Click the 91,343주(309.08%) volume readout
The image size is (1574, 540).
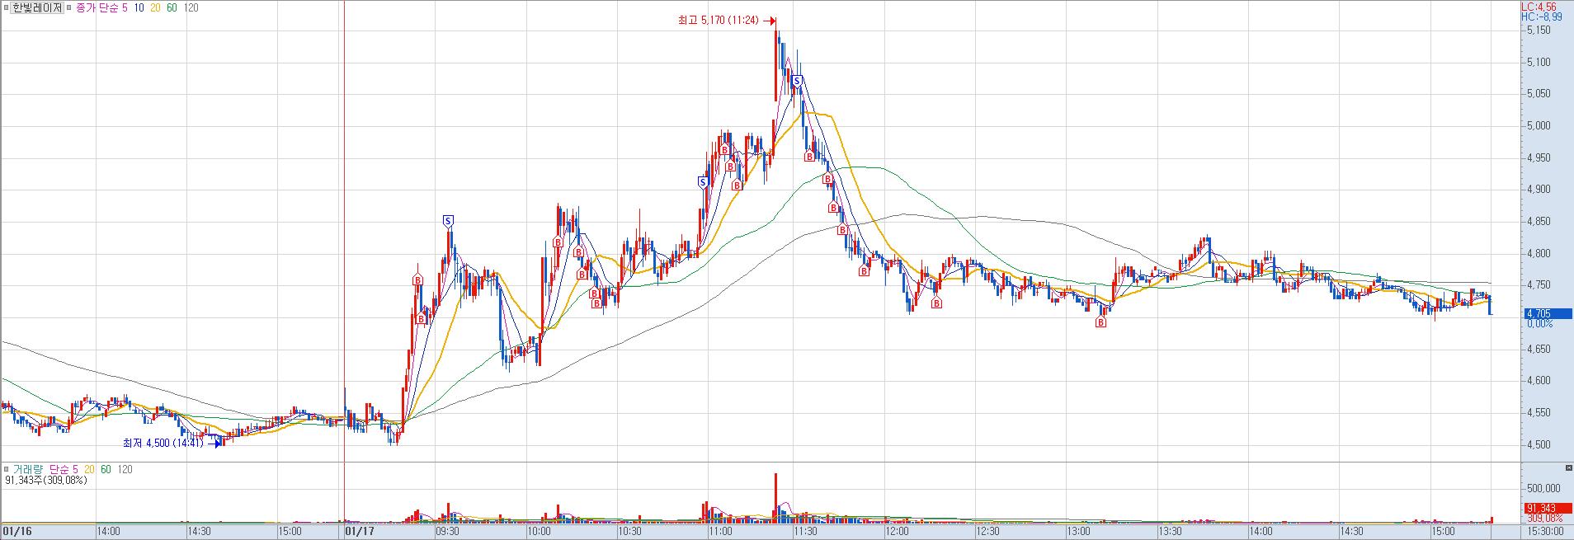pos(46,480)
